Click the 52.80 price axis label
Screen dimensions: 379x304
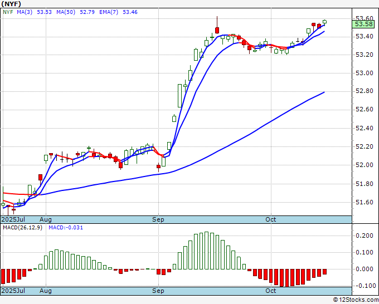pyautogui.click(x=365, y=91)
